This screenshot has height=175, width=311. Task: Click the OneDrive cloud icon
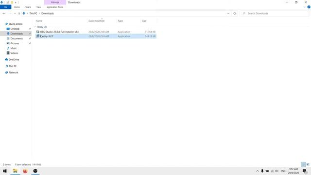6,59
